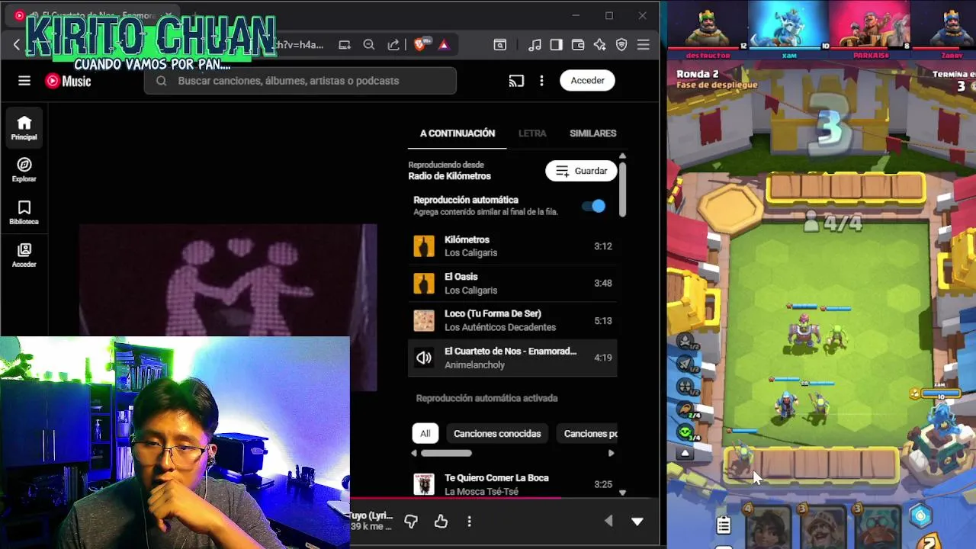Image resolution: width=976 pixels, height=549 pixels.
Task: Like the current song with thumbs up
Action: 441,522
